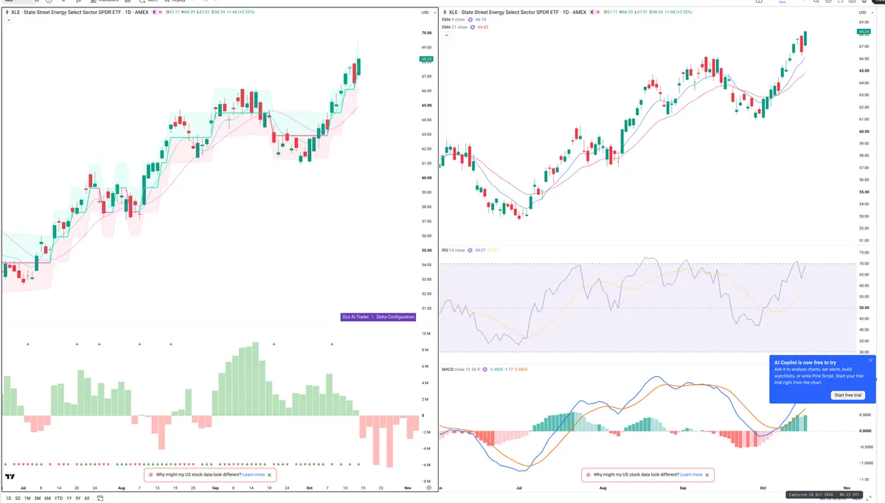The image size is (885, 503).
Task: Click moon session icon in right chart title
Action: 593,13
